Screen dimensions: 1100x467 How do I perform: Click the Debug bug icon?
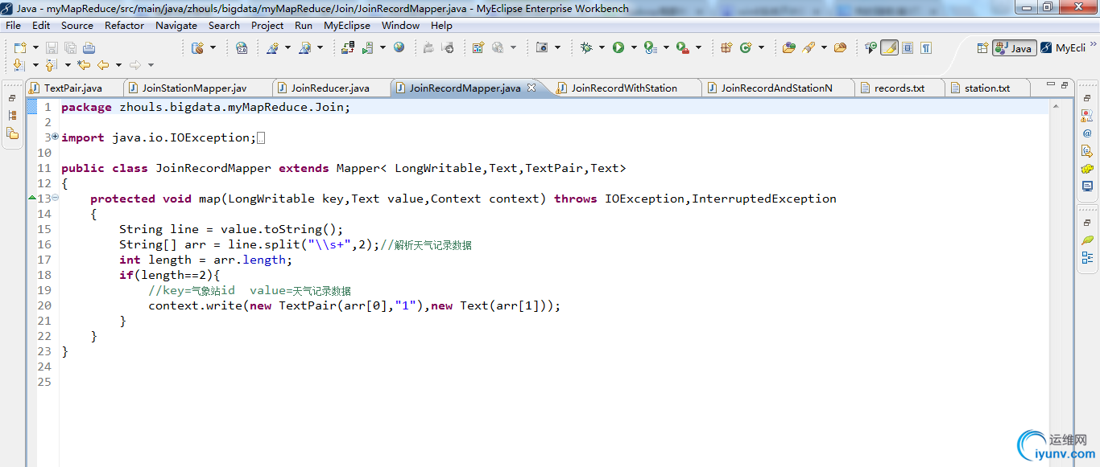(586, 47)
